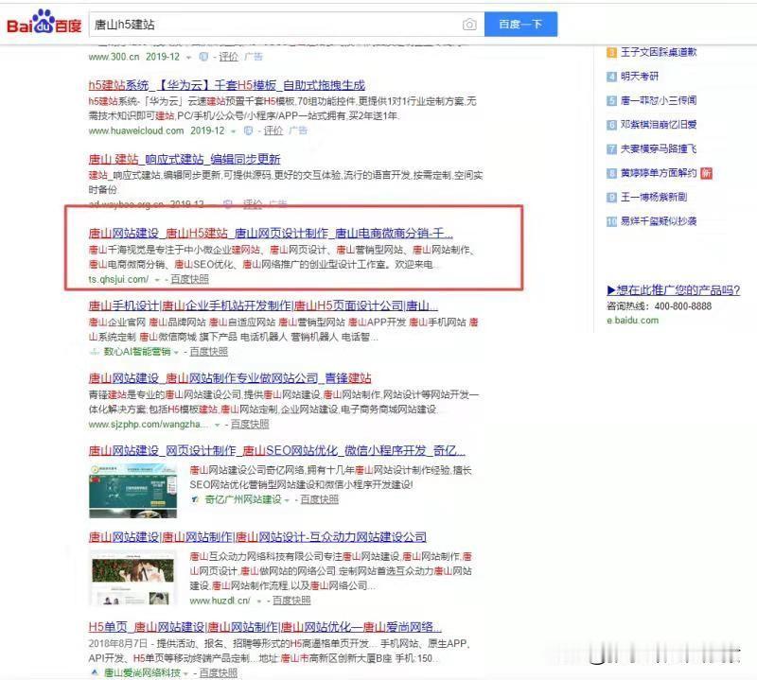This screenshot has height=680, width=757.
Task: Click the Baidu logo
Action: [44, 23]
